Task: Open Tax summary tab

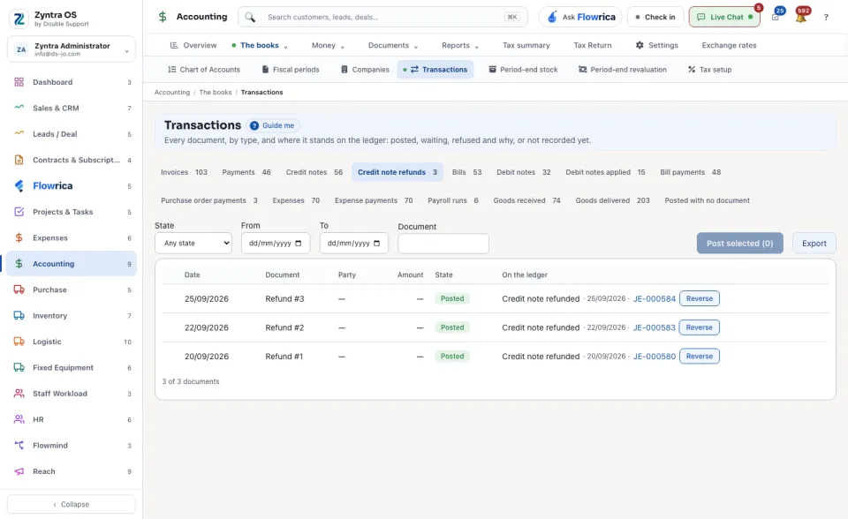Action: click(526, 45)
